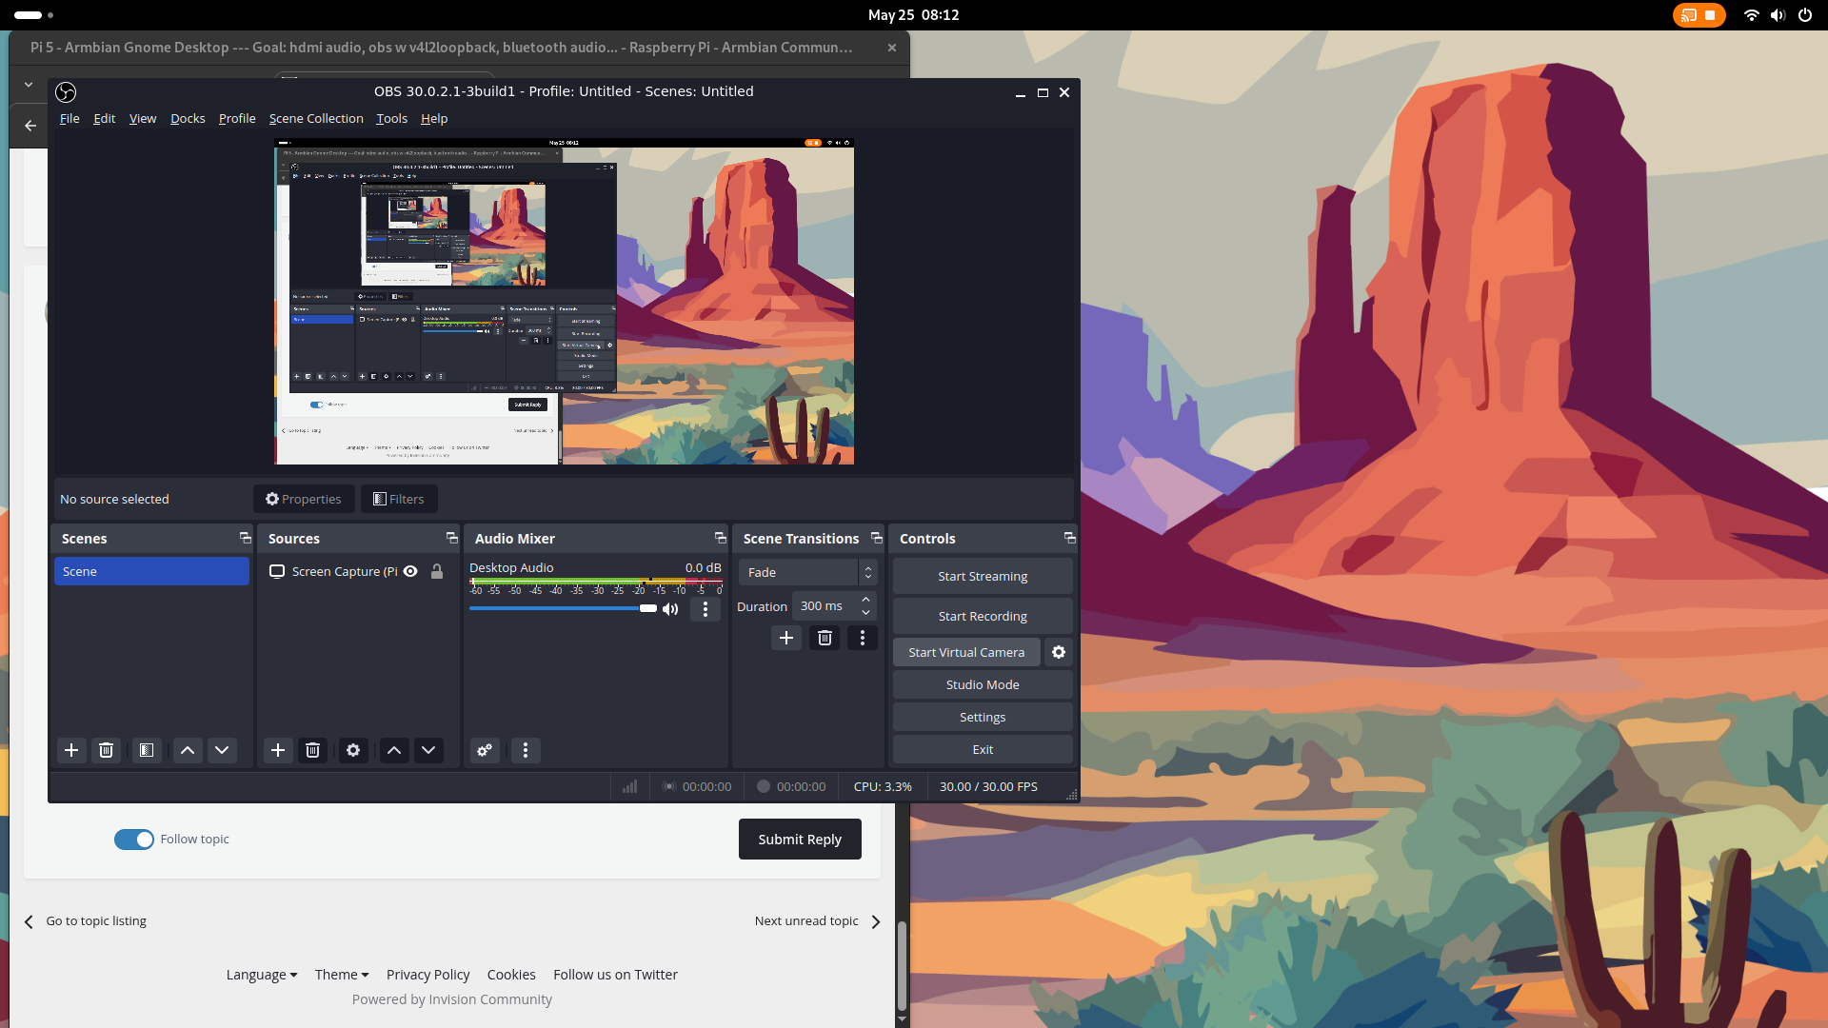Image resolution: width=1828 pixels, height=1028 pixels.
Task: Remove scene transition with trash icon
Action: 825,638
